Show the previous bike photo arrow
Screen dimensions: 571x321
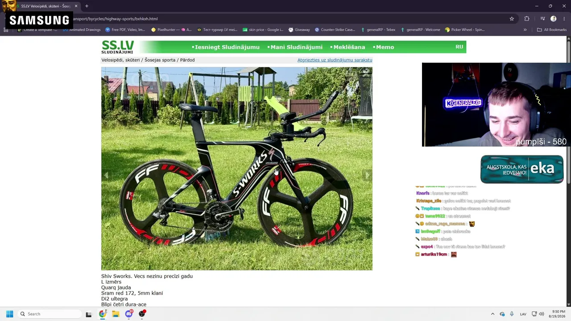[x=106, y=176]
